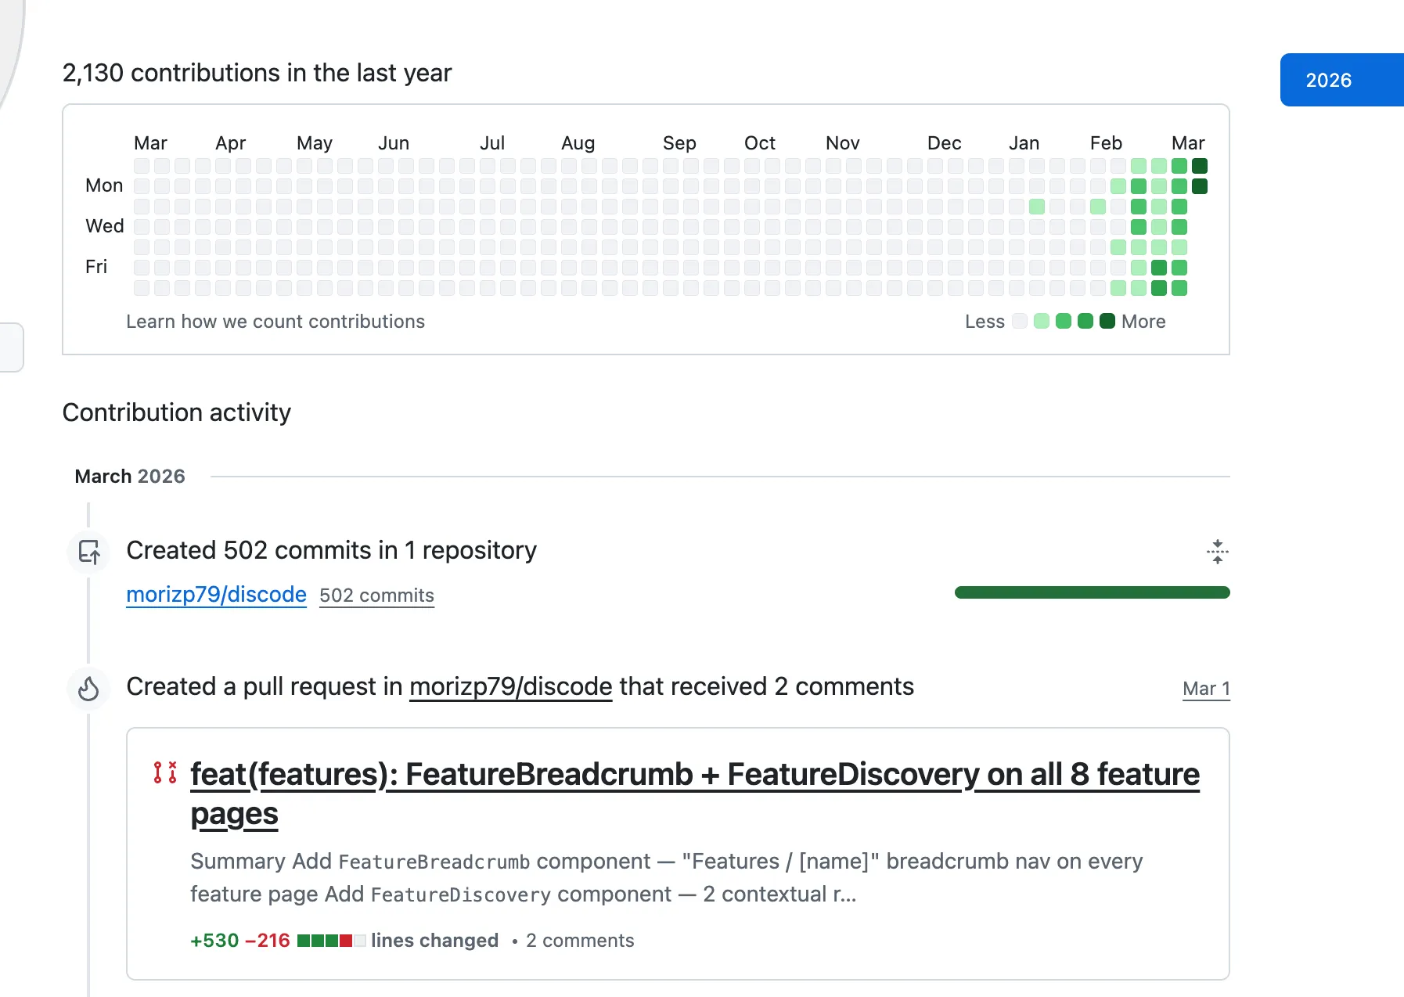Click the 'Created 502 commits in 1 repository' heading
This screenshot has height=997, width=1404.
tap(331, 550)
